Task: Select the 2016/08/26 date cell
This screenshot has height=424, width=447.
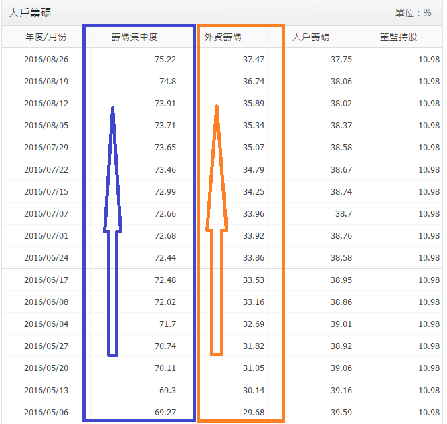Action: coord(46,60)
